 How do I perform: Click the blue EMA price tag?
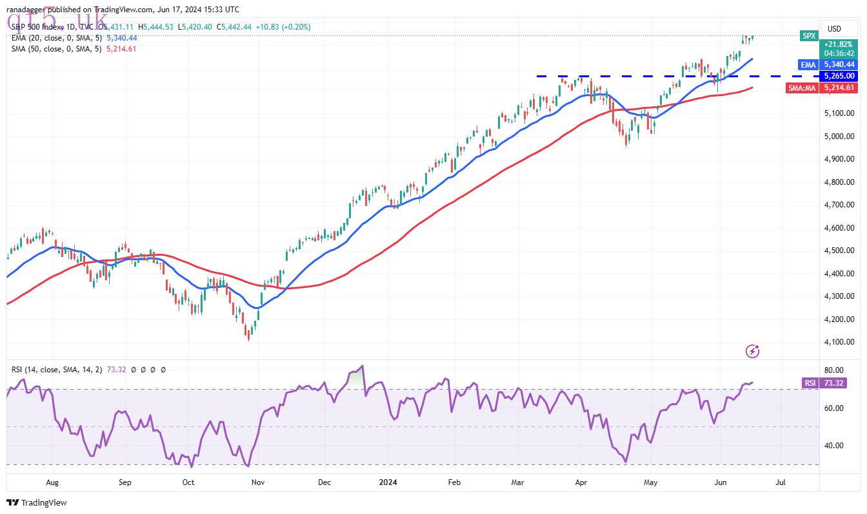click(x=809, y=64)
